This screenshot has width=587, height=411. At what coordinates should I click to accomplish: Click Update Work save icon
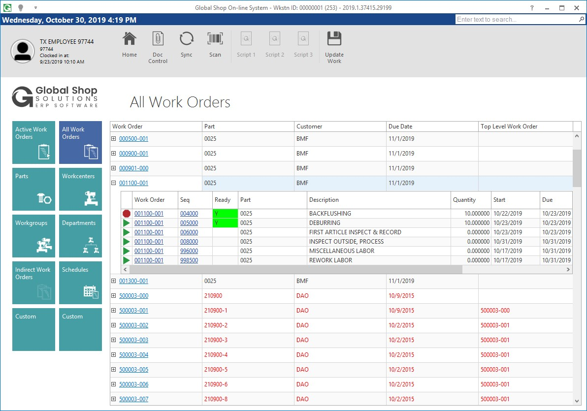(334, 39)
